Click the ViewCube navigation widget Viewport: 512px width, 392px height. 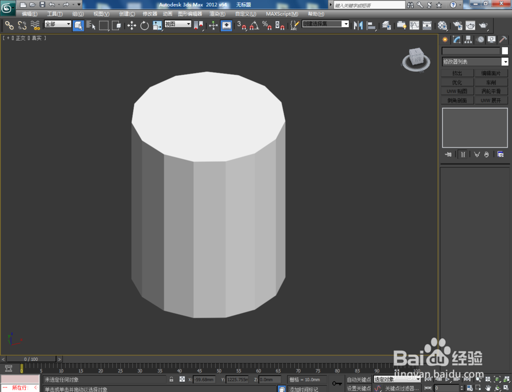point(416,59)
